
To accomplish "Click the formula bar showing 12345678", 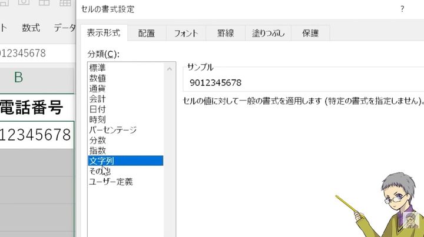I will point(38,53).
